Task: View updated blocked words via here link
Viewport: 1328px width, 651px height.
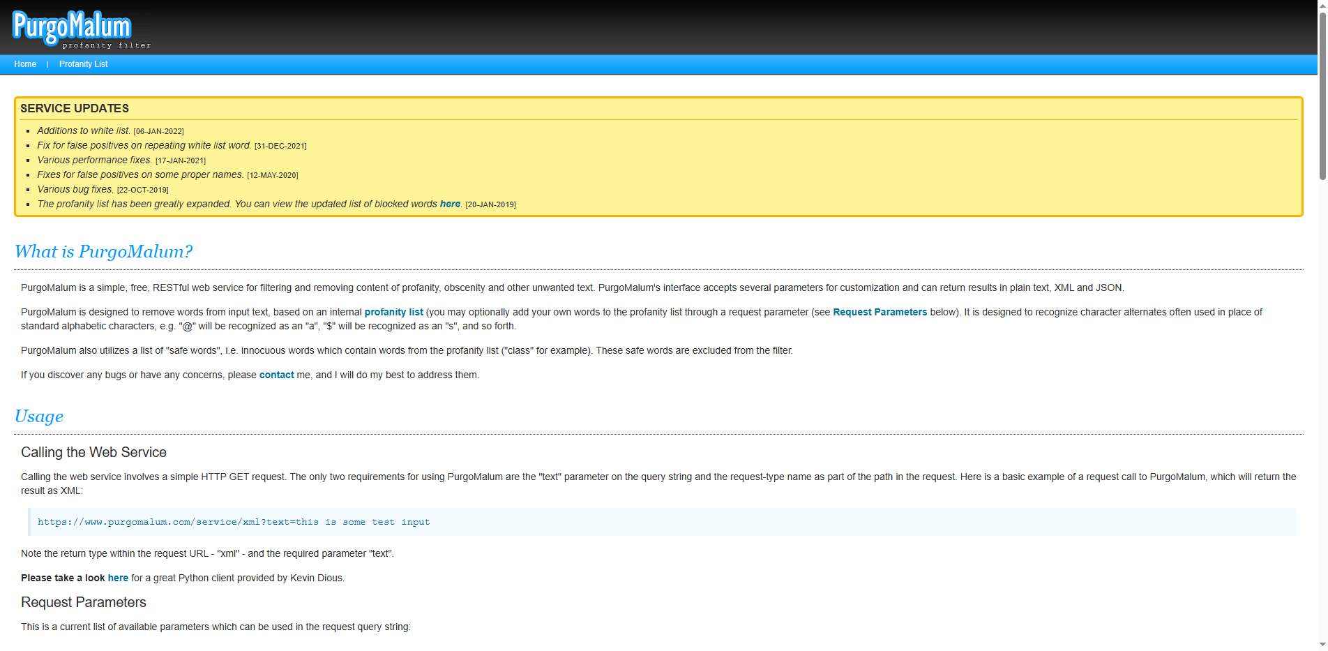Action: 450,204
